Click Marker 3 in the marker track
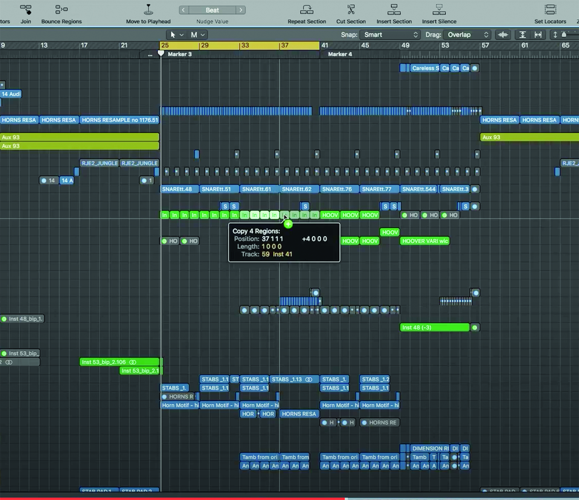The height and width of the screenshot is (500, 579). coord(179,54)
